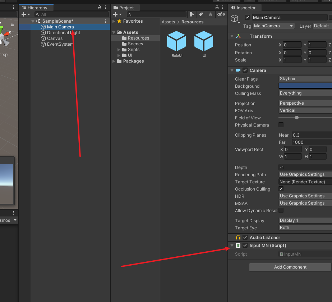
Task: Toggle the Physical Camera checkbox
Action: click(281, 125)
